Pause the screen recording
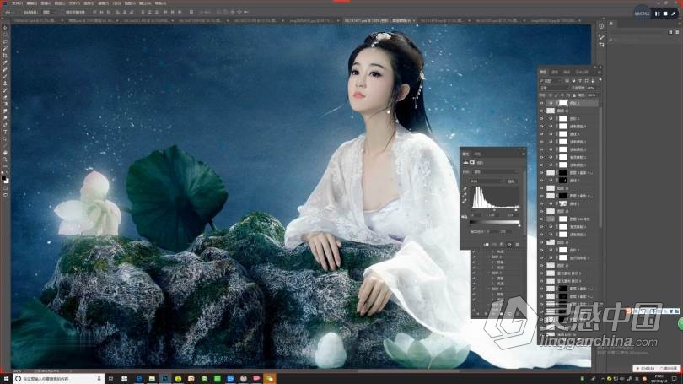Screen dimensions: 683x384 coord(658,14)
